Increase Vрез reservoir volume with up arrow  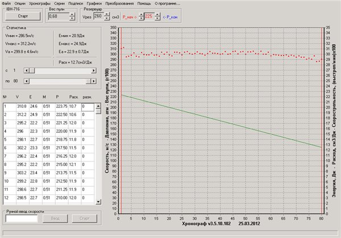coord(106,14)
